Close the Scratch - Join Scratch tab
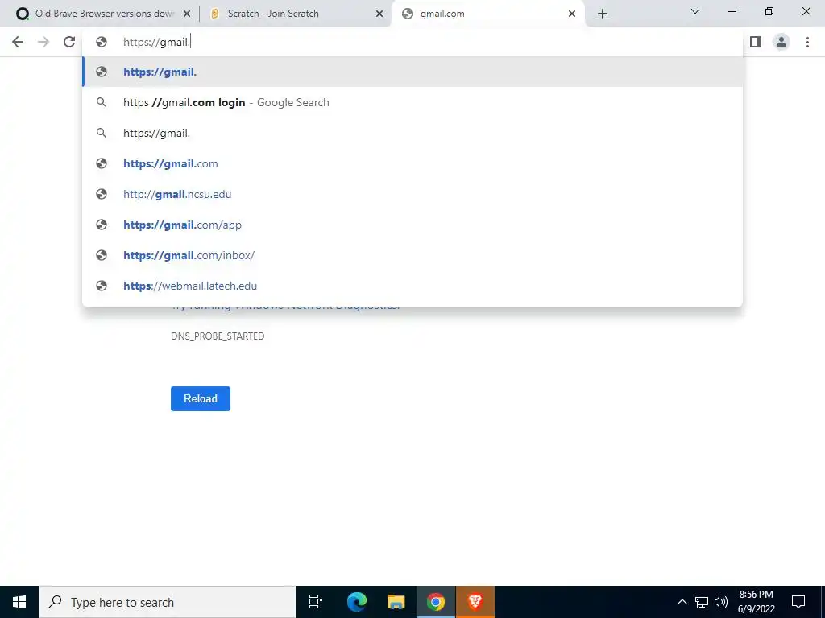 (x=379, y=14)
